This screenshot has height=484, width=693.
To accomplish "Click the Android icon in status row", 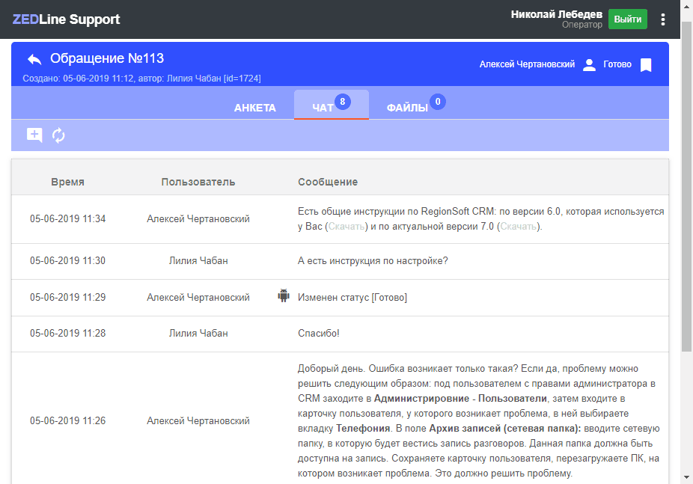I will click(x=284, y=295).
